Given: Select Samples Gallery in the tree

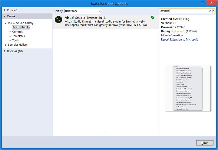Looking at the screenshot, I should [18, 45].
